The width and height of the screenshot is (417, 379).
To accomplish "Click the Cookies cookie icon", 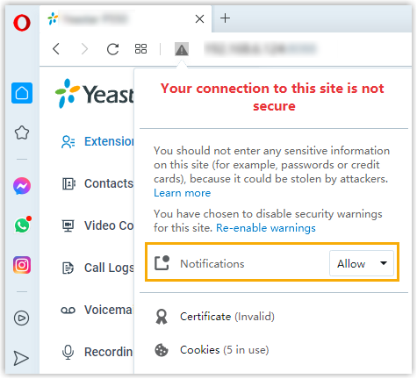I will pyautogui.click(x=162, y=350).
